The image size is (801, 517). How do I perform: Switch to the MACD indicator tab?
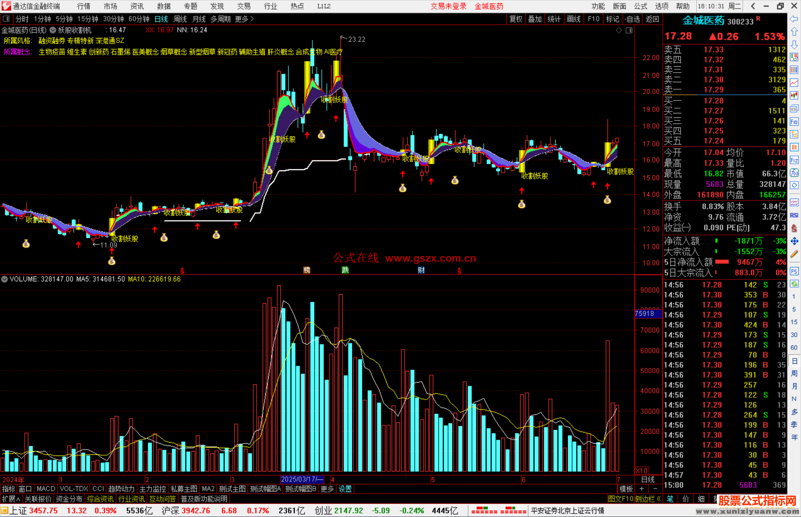(46, 489)
